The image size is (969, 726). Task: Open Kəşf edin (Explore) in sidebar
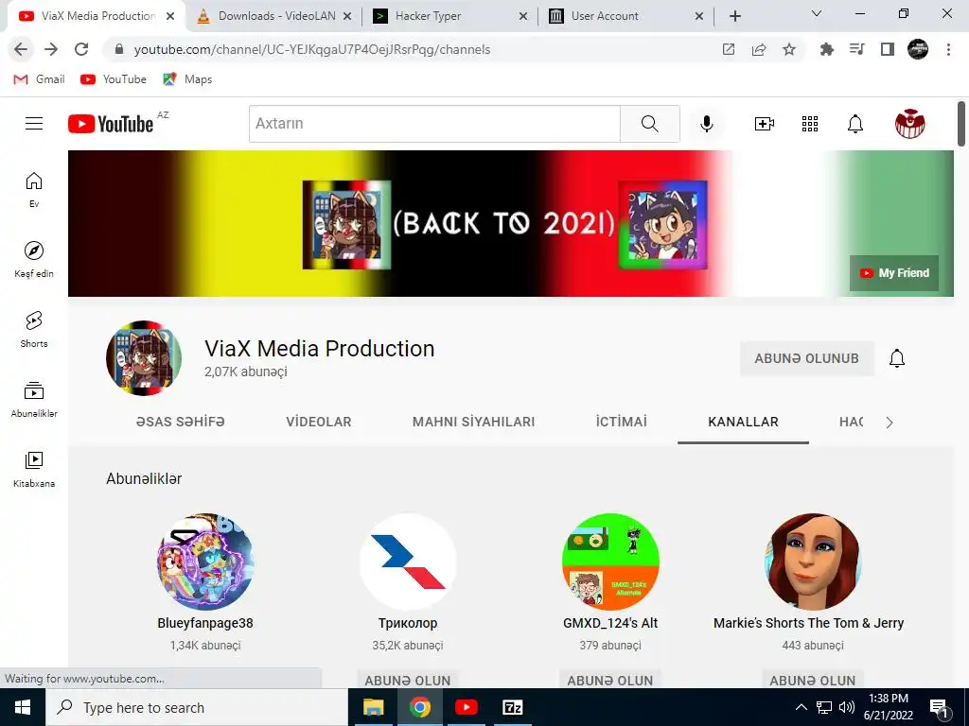(34, 259)
